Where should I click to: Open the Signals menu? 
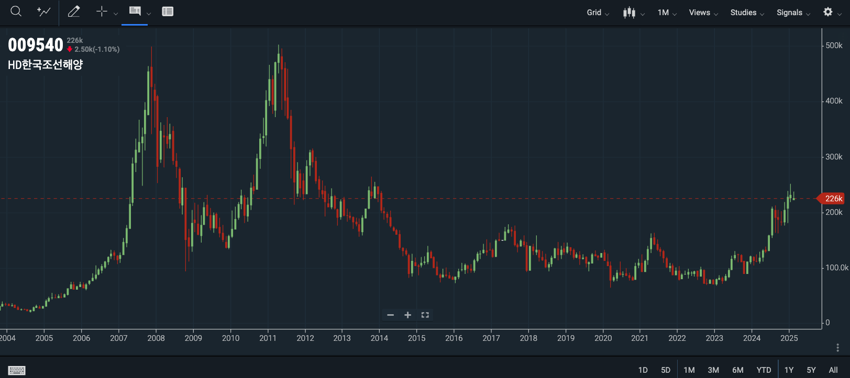[x=793, y=13]
